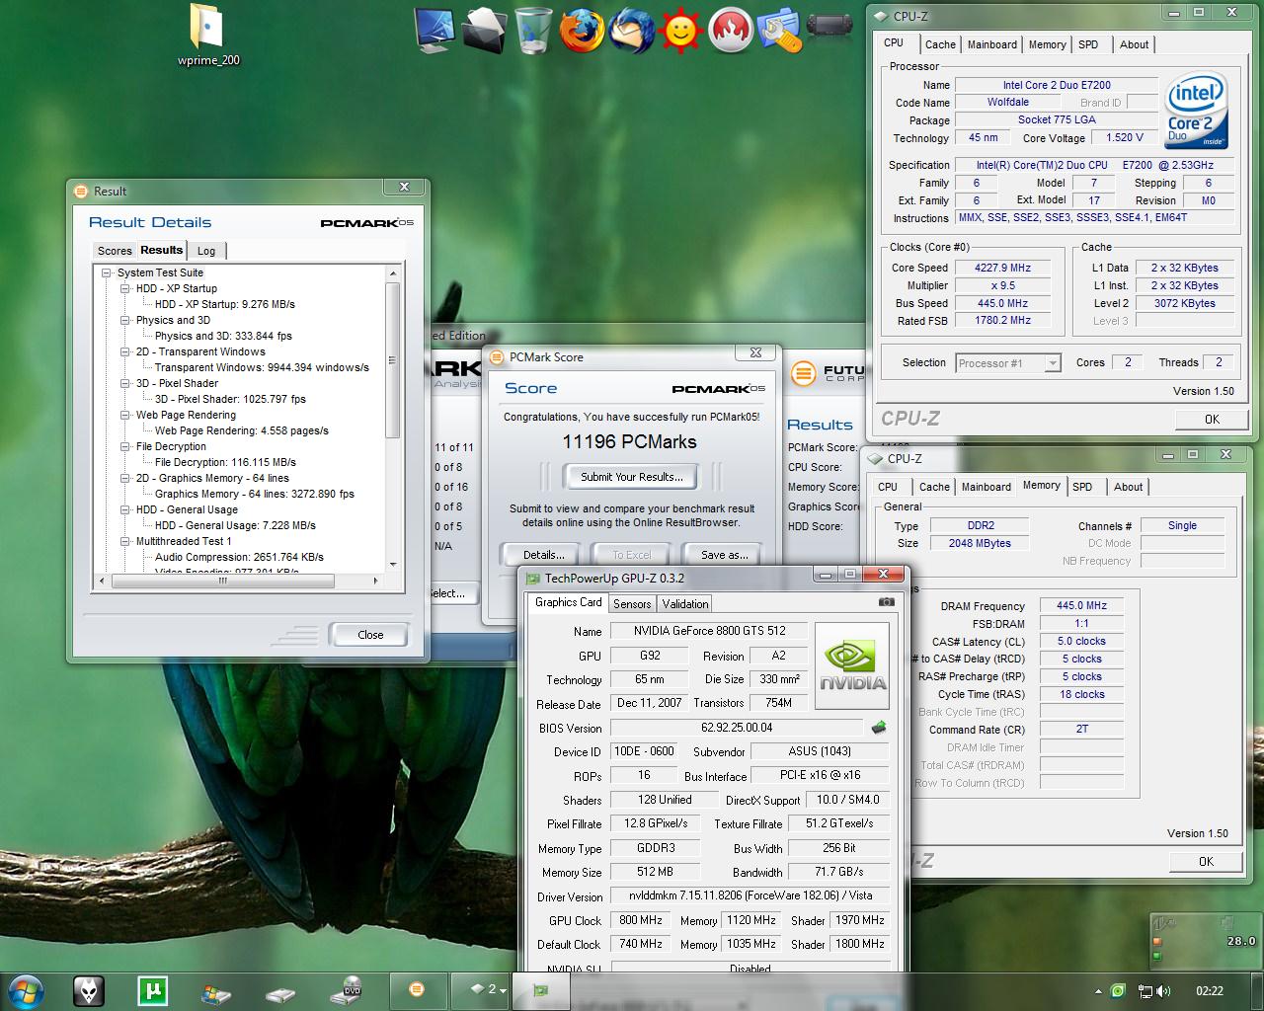Launch foobar2000 alien icon in taskbar
Image resolution: width=1264 pixels, height=1011 pixels.
pyautogui.click(x=88, y=990)
